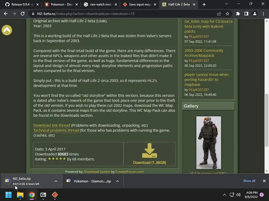
Task: Open 7-Zip from the taskbar
Action: pos(43,195)
